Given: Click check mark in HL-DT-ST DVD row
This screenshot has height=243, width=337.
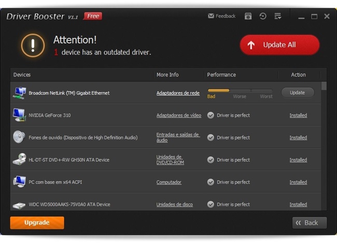Looking at the screenshot, I should click(210, 160).
